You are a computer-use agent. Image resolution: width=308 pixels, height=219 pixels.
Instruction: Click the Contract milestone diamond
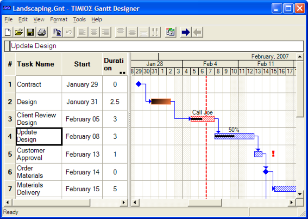[138, 84]
